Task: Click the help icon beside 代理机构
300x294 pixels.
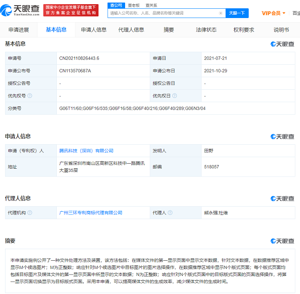Action: pos(30,213)
